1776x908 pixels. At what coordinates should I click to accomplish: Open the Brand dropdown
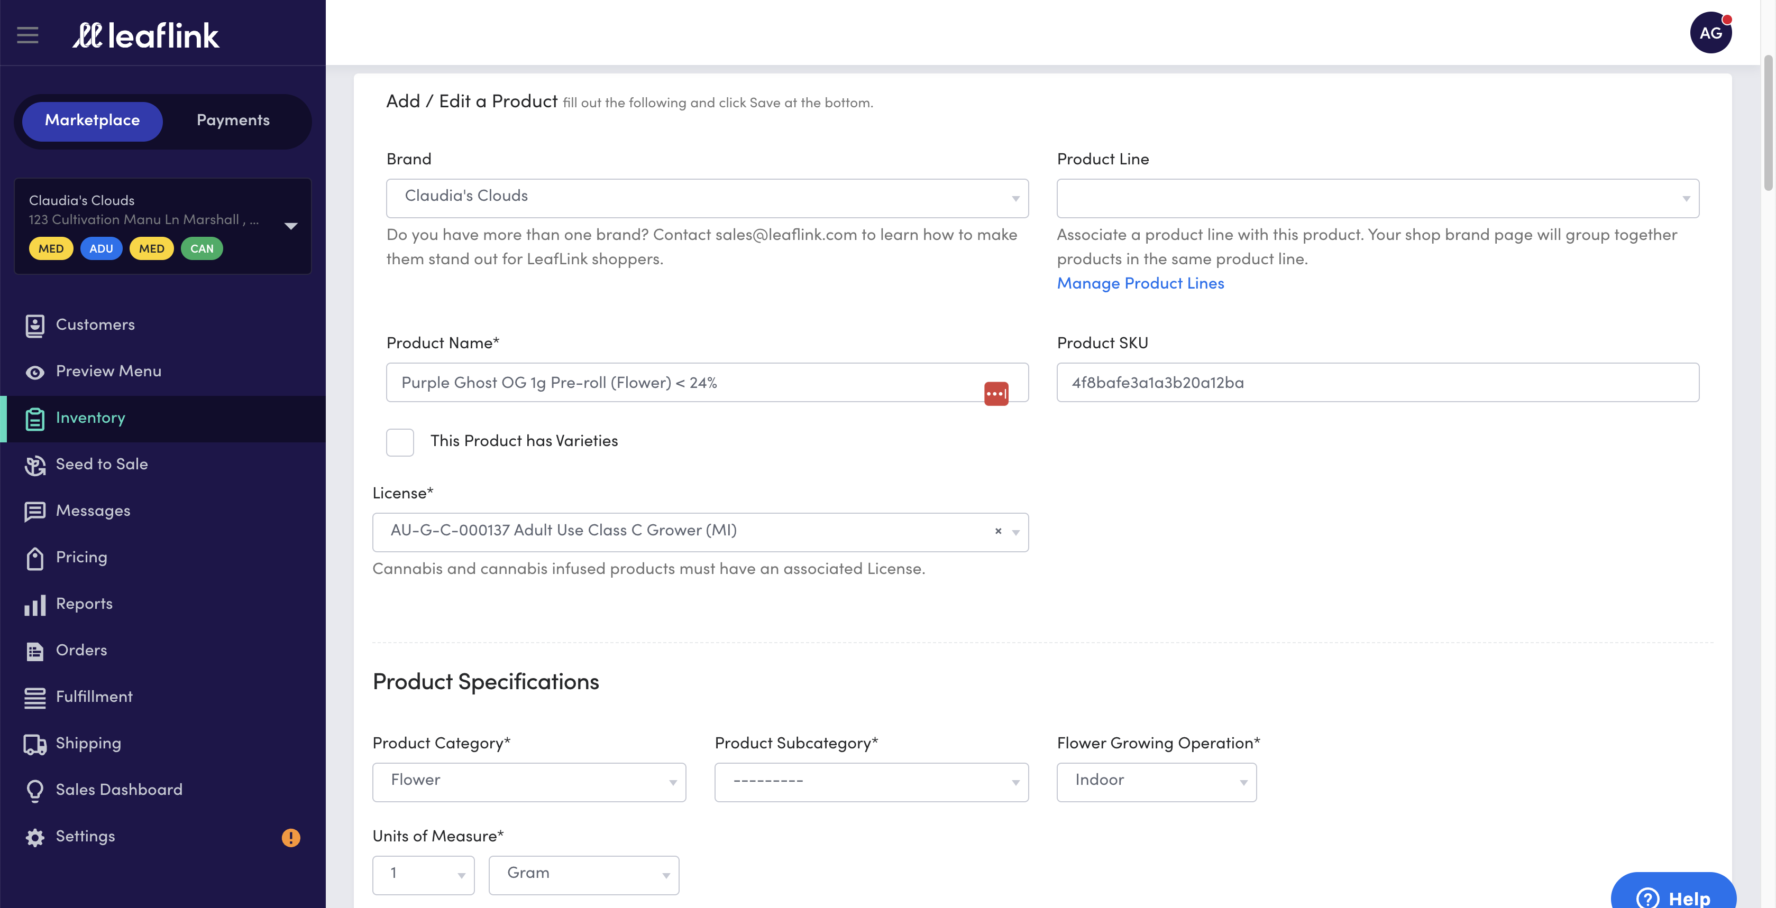coord(707,198)
